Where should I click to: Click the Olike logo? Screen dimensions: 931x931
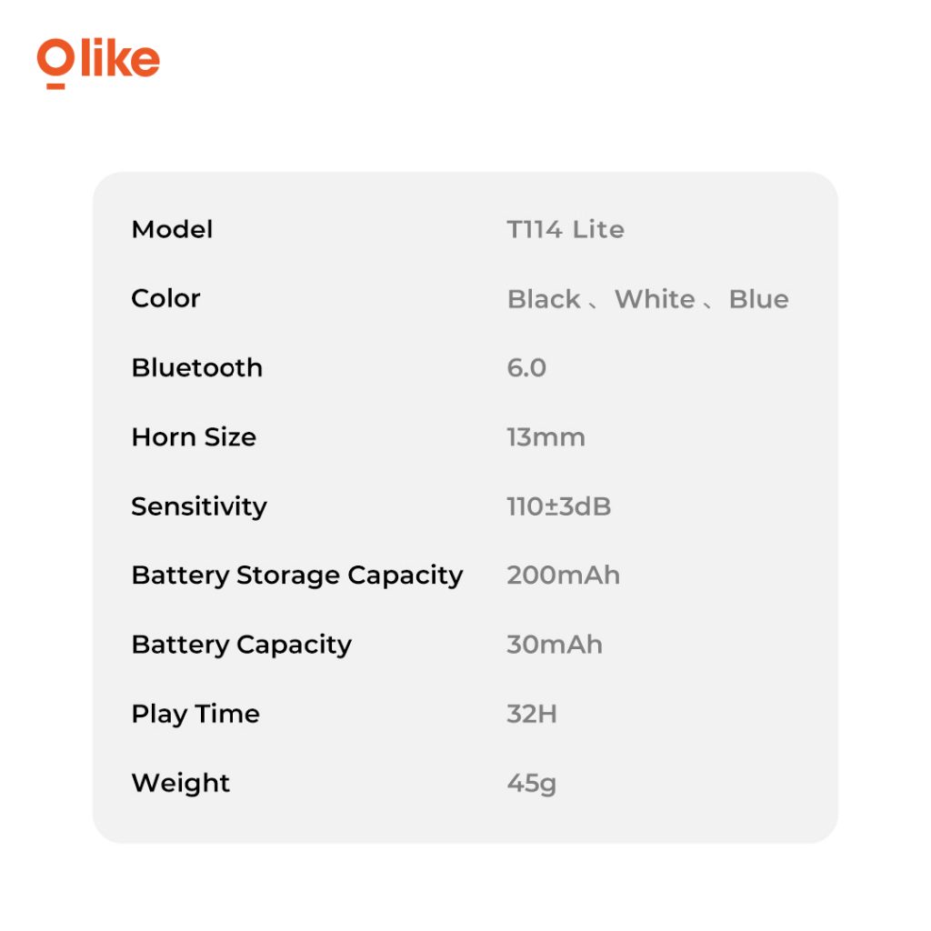[x=98, y=62]
